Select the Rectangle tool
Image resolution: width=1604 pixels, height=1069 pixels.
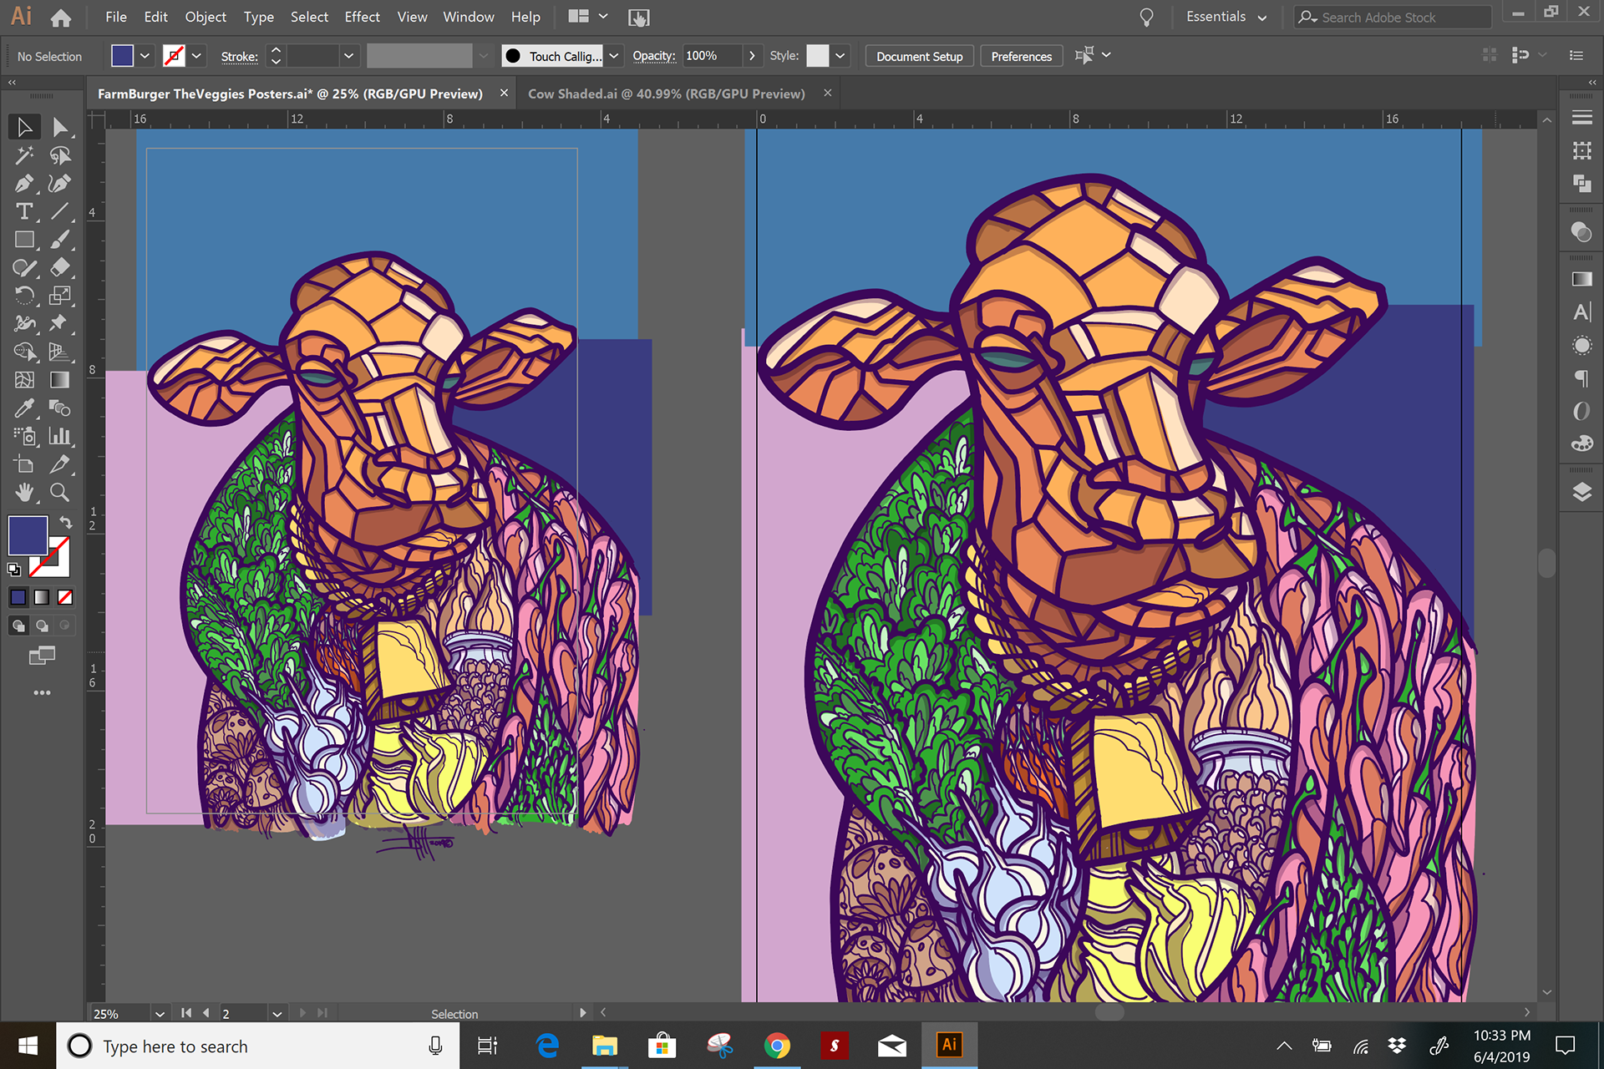click(24, 240)
